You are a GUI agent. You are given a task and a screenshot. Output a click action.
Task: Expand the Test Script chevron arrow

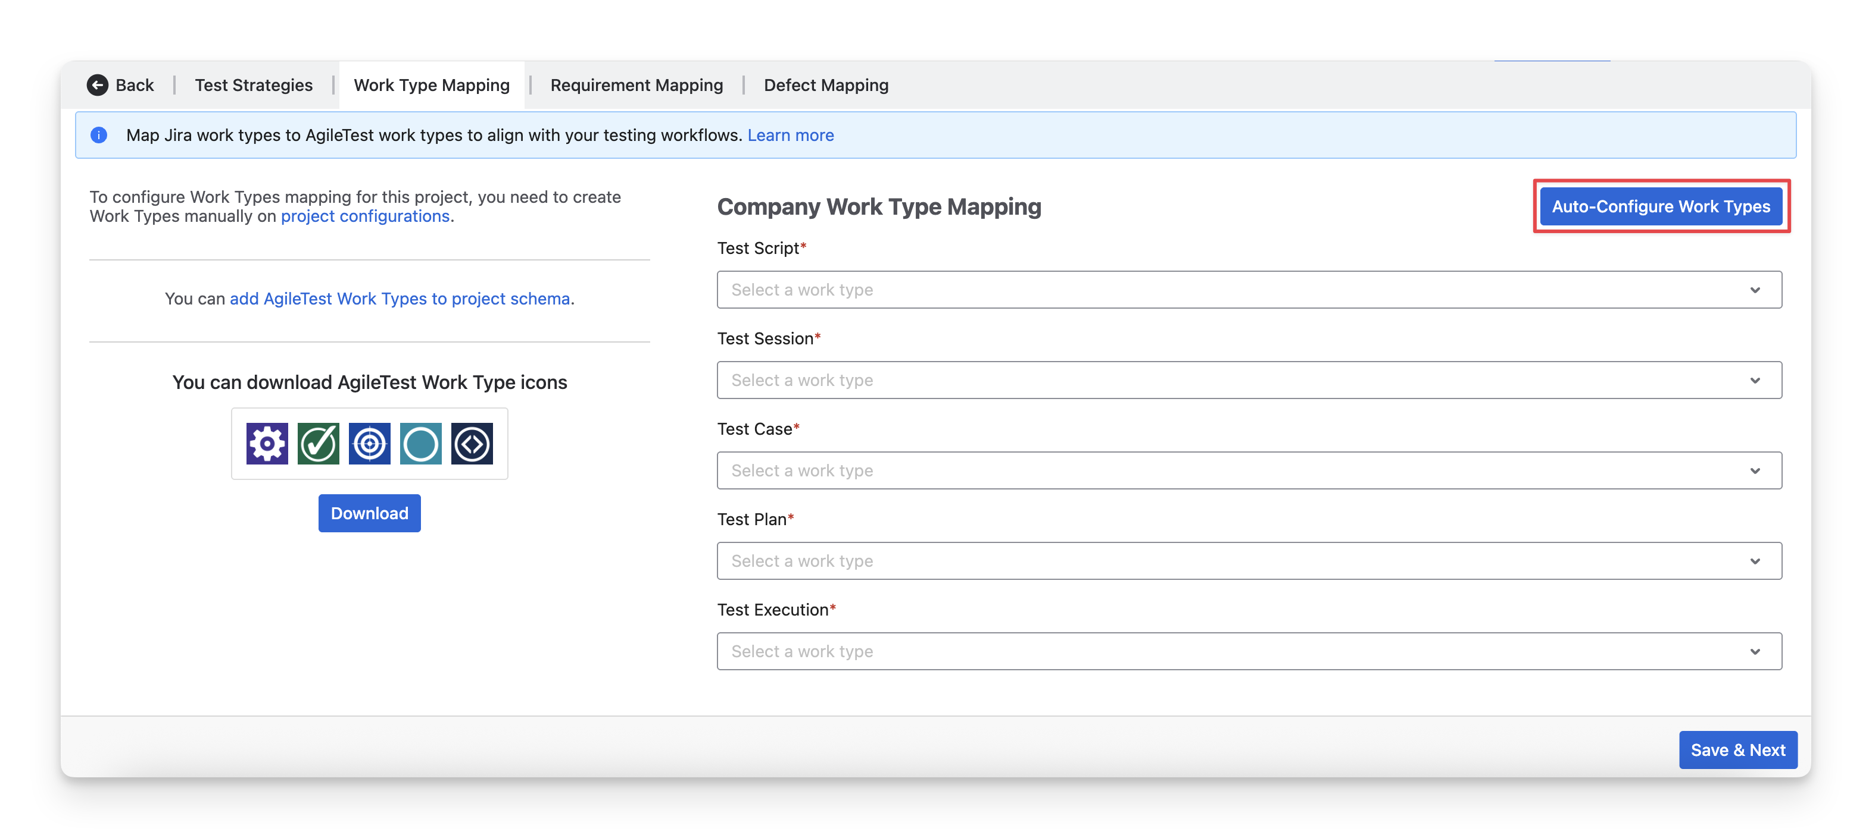click(x=1754, y=290)
